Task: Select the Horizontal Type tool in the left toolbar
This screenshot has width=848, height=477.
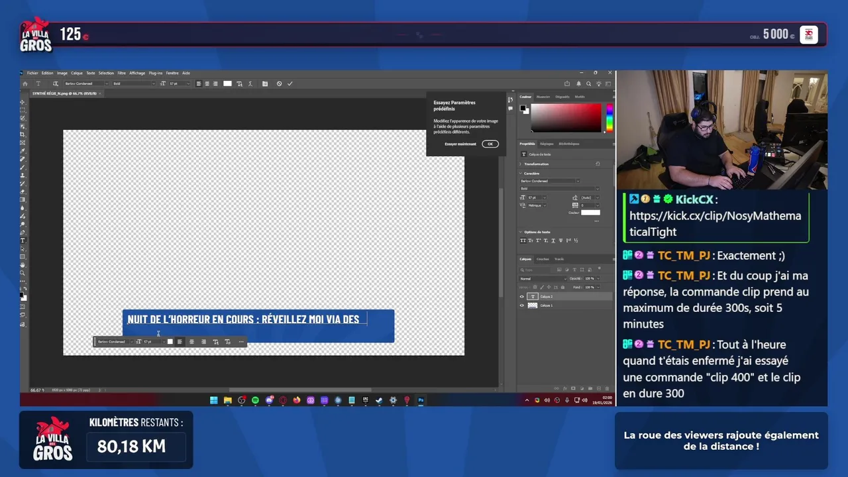Action: 23,240
